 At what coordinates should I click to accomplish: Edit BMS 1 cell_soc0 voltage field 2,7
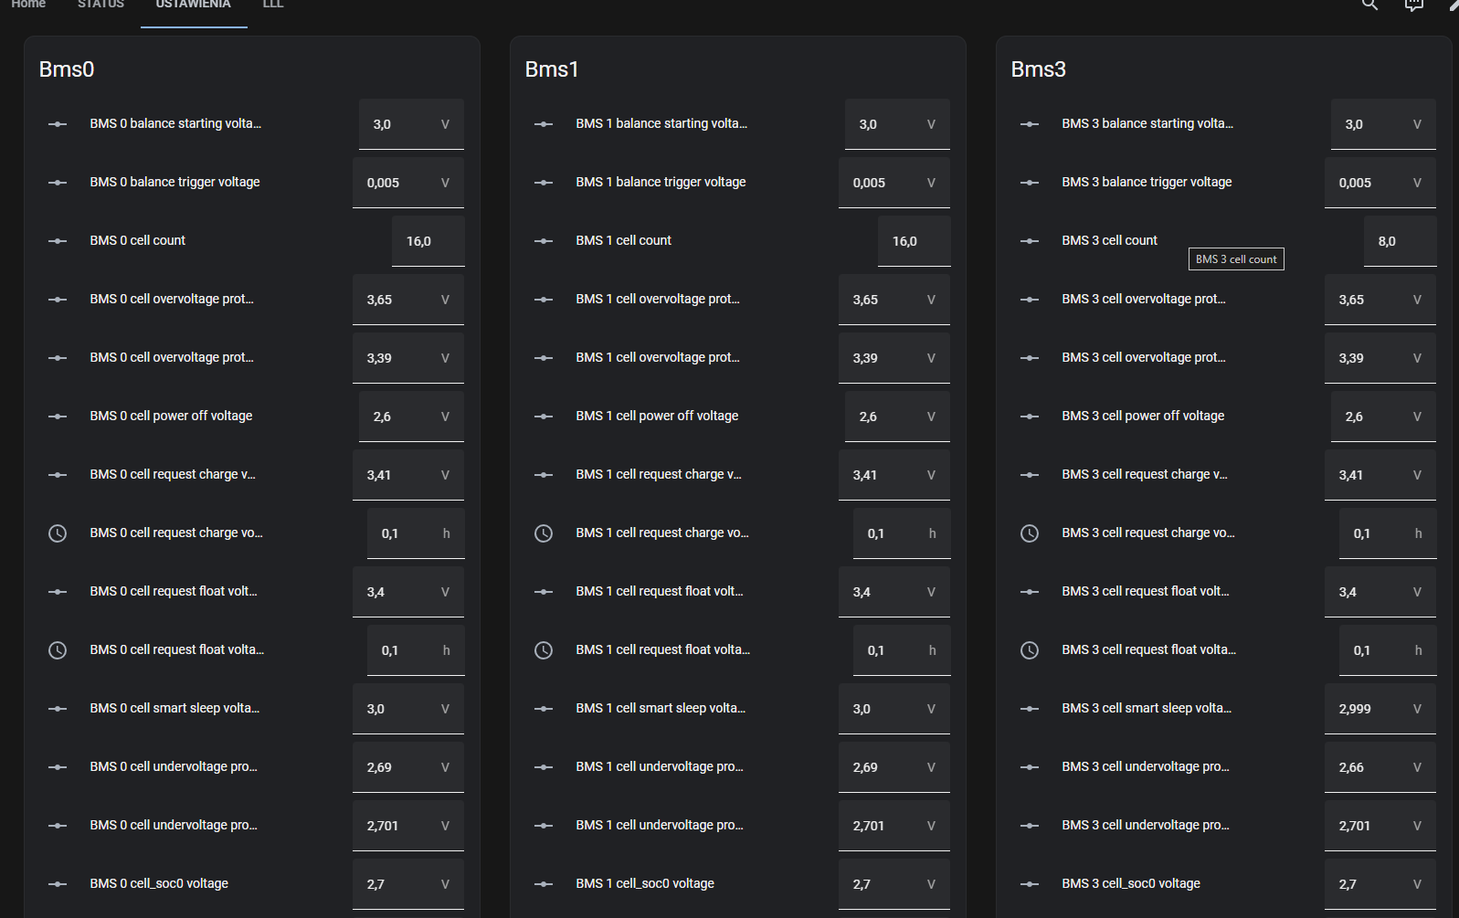(894, 884)
